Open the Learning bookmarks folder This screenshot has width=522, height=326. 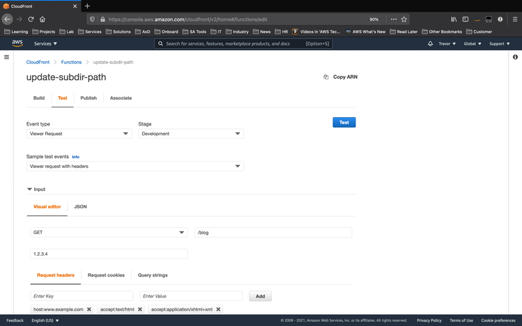[16, 31]
